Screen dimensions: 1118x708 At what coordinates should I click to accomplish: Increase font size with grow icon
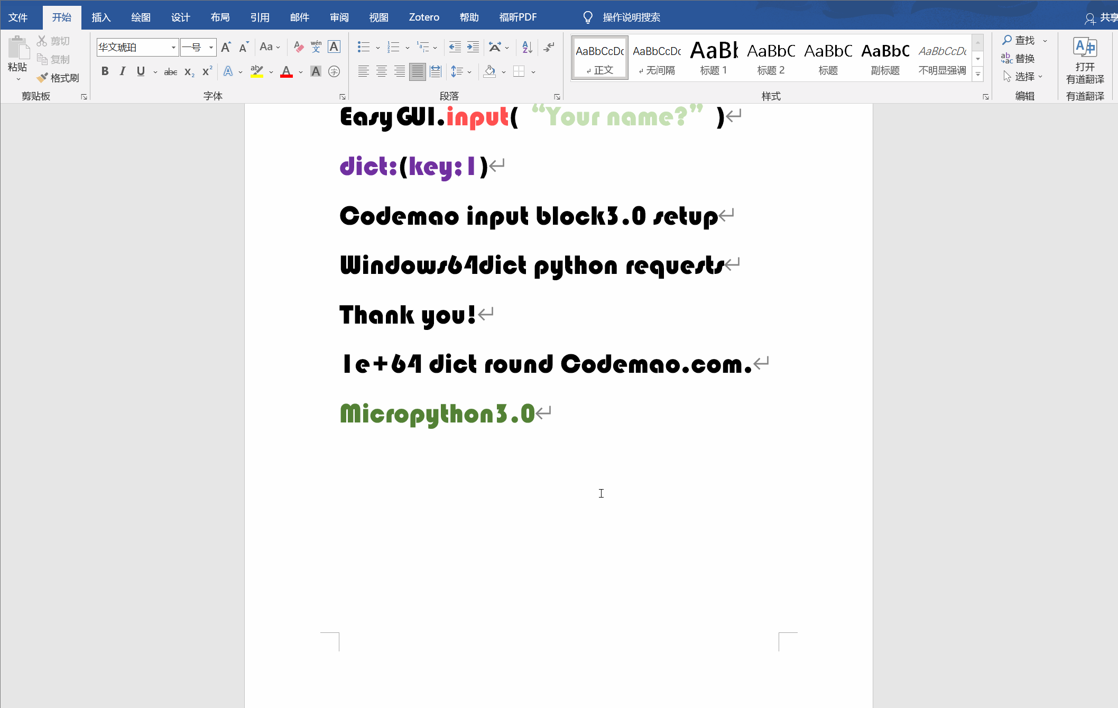pos(226,47)
